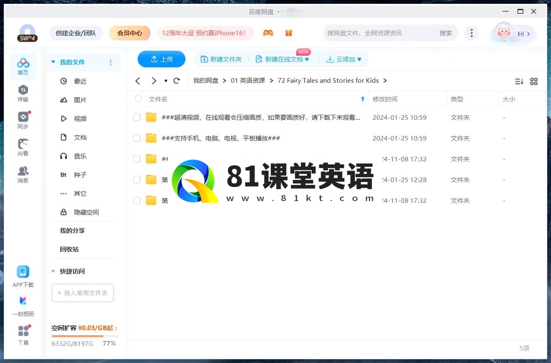
Task: Collapse the 我的文件 tree section
Action: (53, 62)
